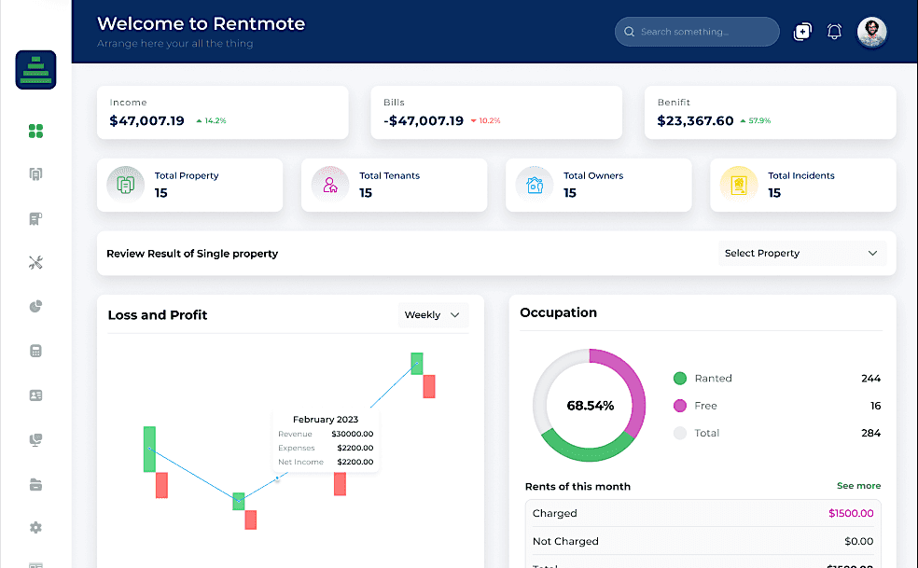Open the Weekly chart interval dropdown
Screen dimensions: 918x568
point(431,314)
